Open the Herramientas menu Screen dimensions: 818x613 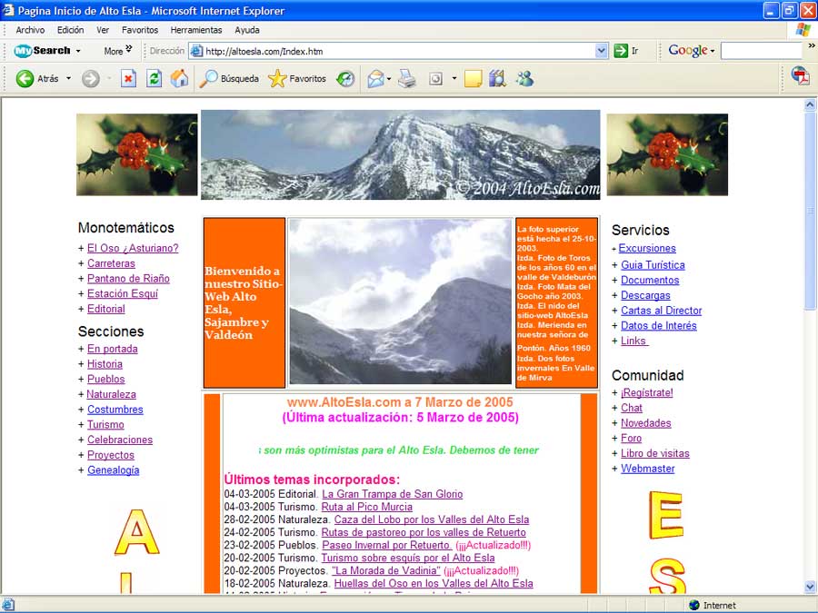click(x=196, y=30)
